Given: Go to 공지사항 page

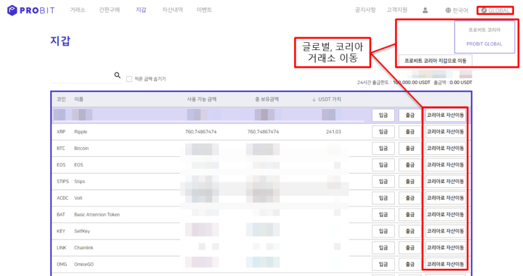Looking at the screenshot, I should coord(365,10).
